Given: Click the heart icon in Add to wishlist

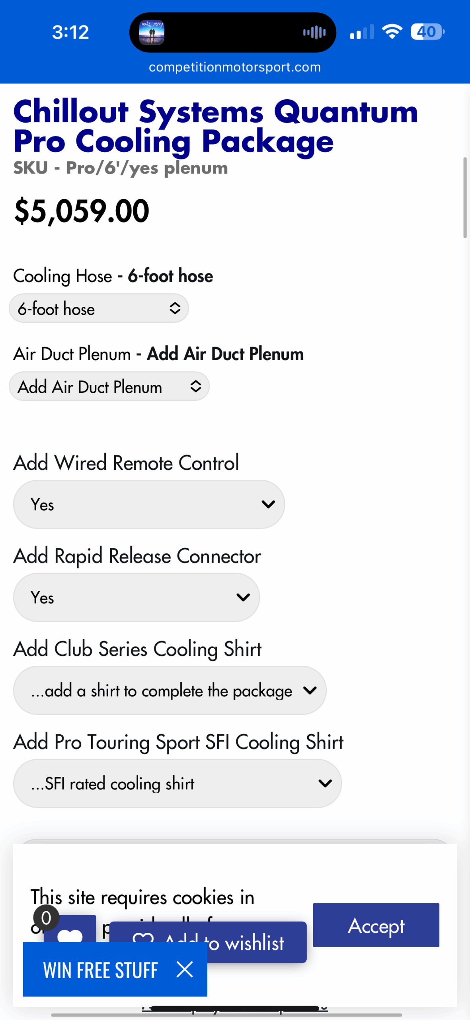Looking at the screenshot, I should click(143, 941).
